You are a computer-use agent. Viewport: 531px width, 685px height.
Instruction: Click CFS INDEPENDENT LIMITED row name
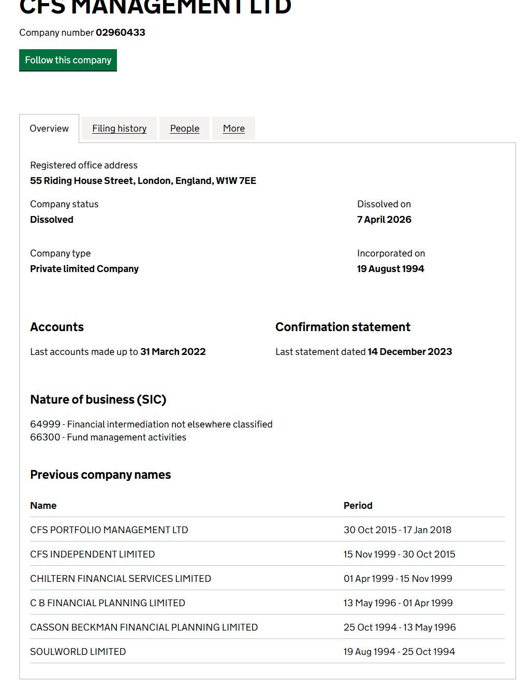(x=93, y=554)
